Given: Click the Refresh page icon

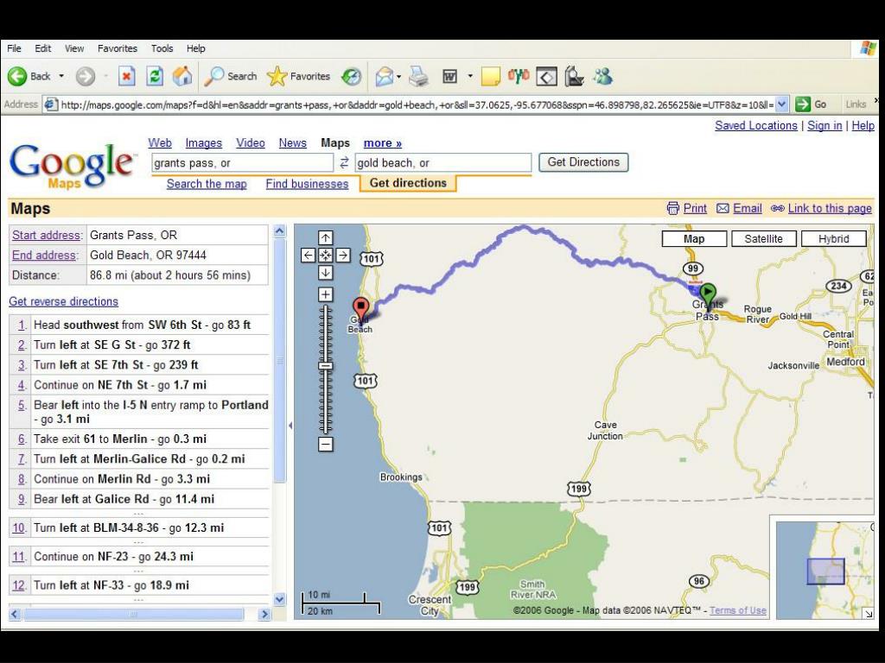Looking at the screenshot, I should point(154,76).
